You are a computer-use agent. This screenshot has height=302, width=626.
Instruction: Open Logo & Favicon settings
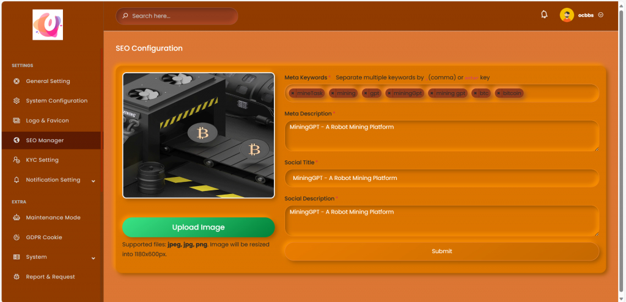point(47,121)
